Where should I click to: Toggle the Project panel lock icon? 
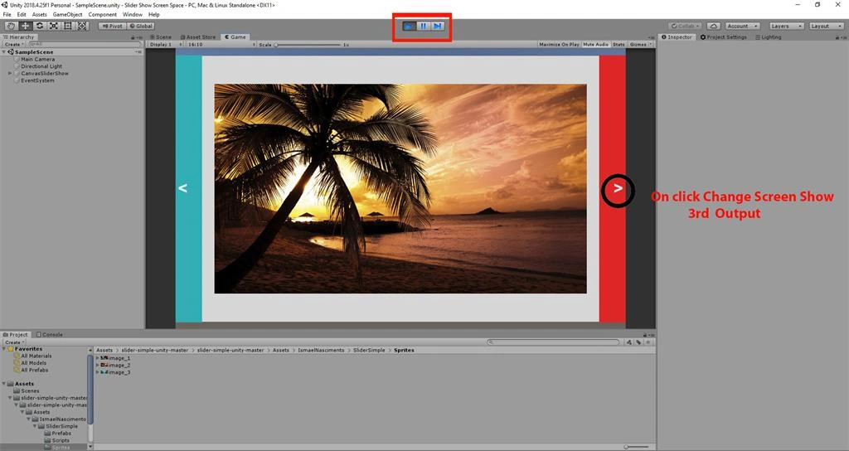(x=645, y=335)
